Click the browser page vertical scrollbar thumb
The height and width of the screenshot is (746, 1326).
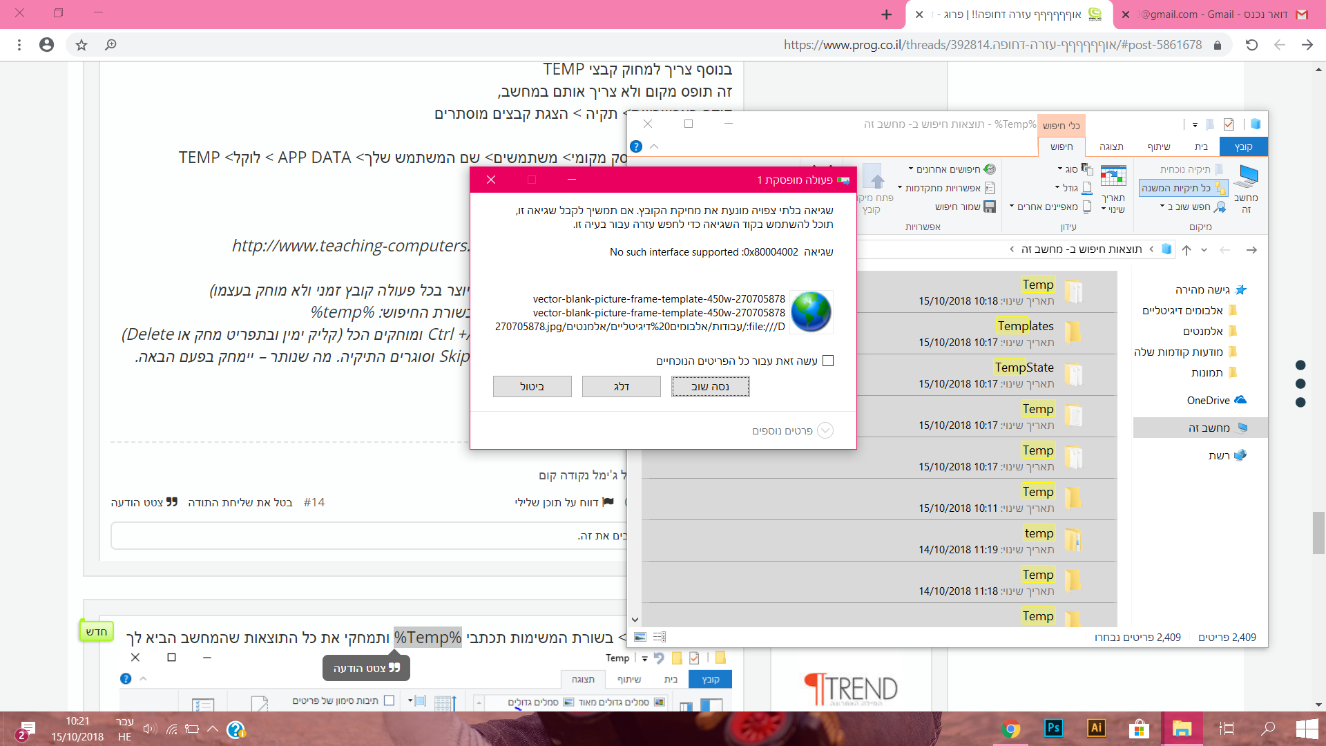coord(1318,532)
